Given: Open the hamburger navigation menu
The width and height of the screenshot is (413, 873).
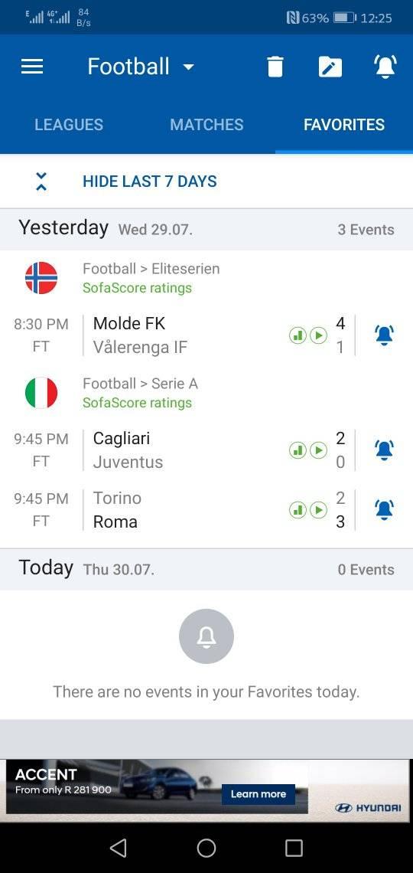Looking at the screenshot, I should click(31, 67).
